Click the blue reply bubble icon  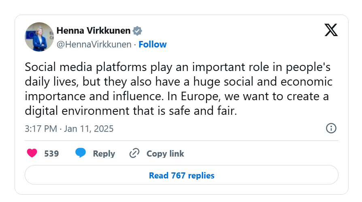[81, 153]
